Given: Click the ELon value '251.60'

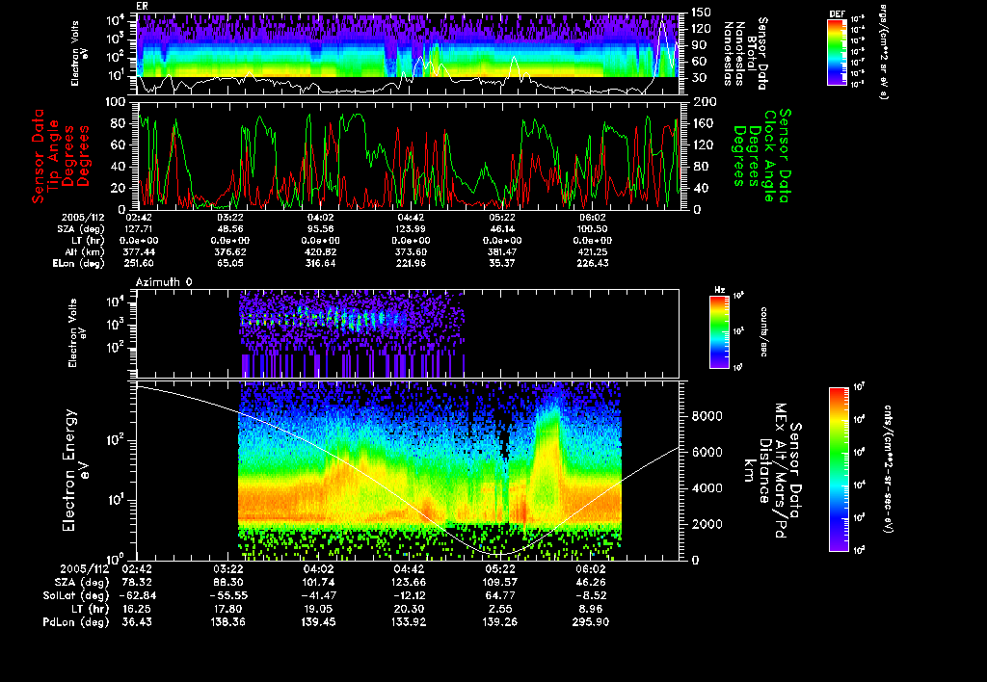Looking at the screenshot, I should tap(139, 264).
